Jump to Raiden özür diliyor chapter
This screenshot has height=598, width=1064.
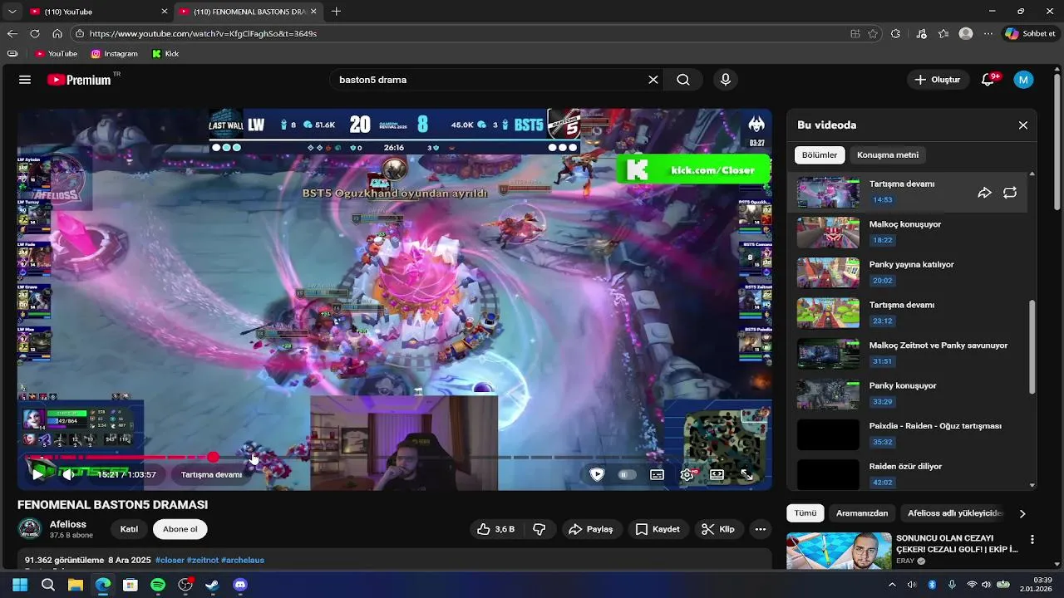click(907, 473)
